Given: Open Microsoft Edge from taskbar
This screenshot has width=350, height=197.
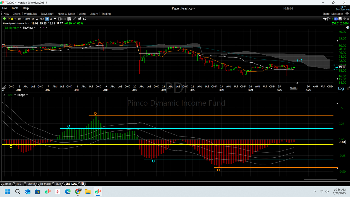Looking at the screenshot, I should pos(68,192).
